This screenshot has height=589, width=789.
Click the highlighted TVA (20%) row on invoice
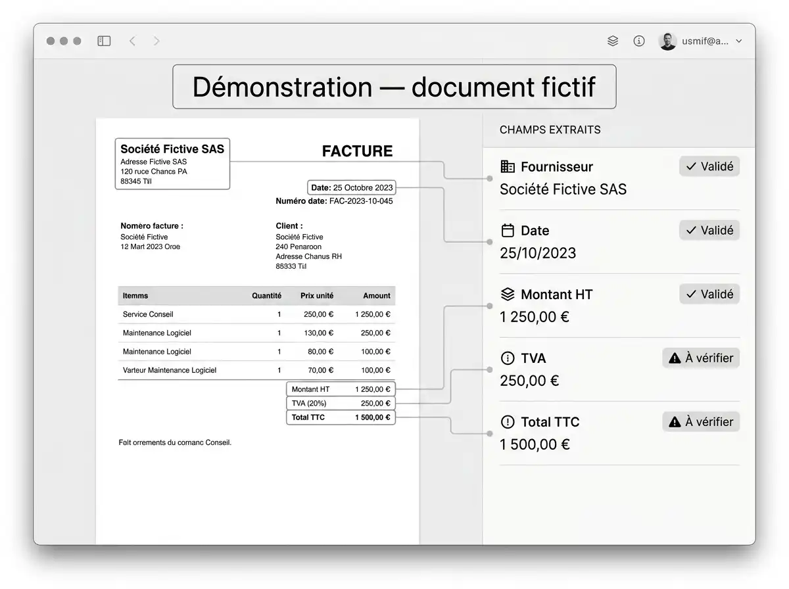tap(341, 403)
